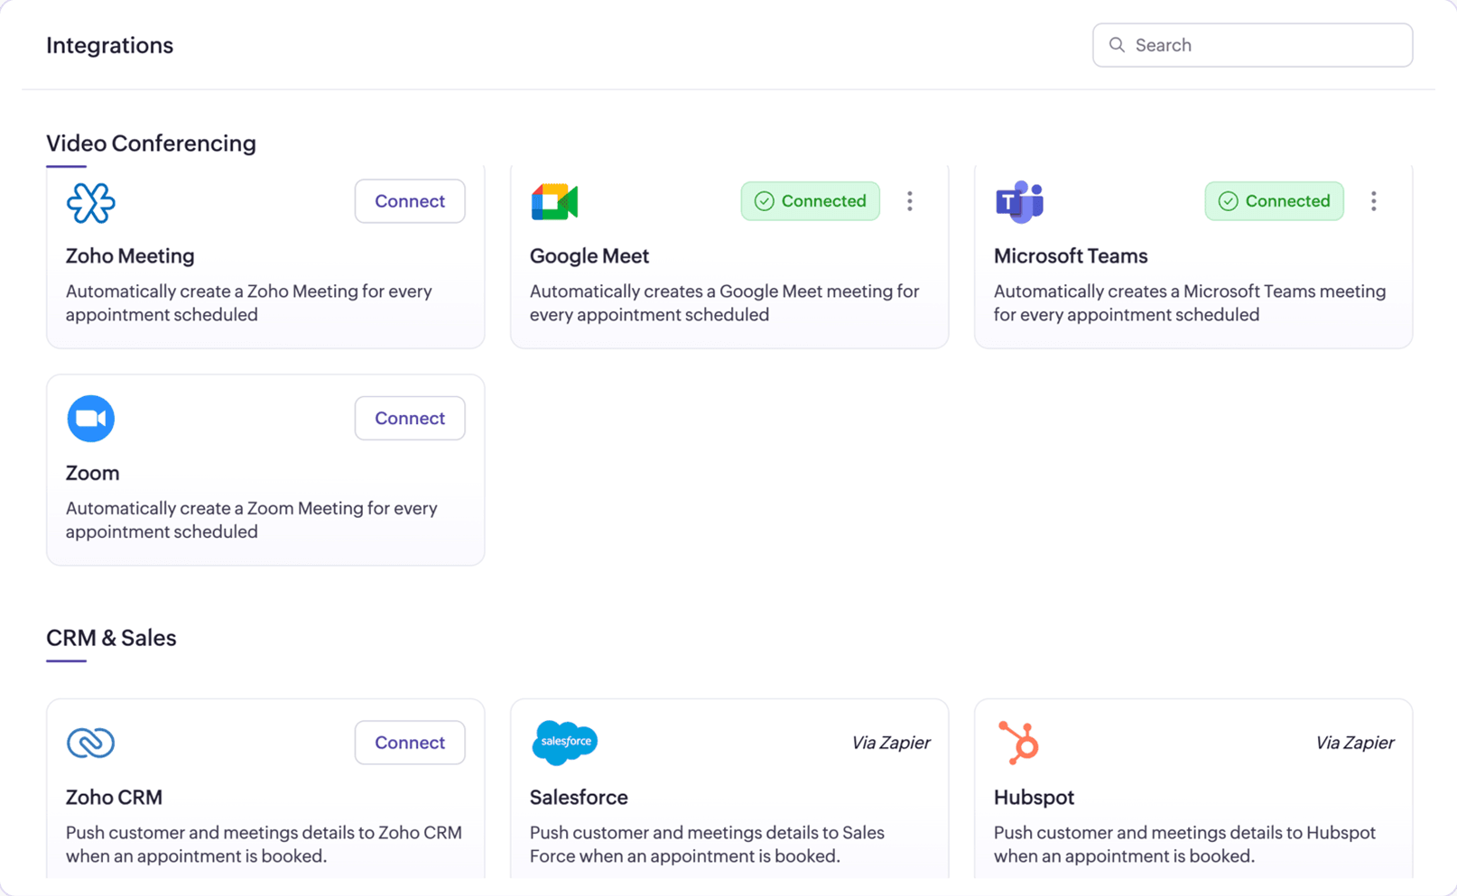The height and width of the screenshot is (896, 1457).
Task: Connect the Zoho Meeting integration
Action: tap(409, 200)
